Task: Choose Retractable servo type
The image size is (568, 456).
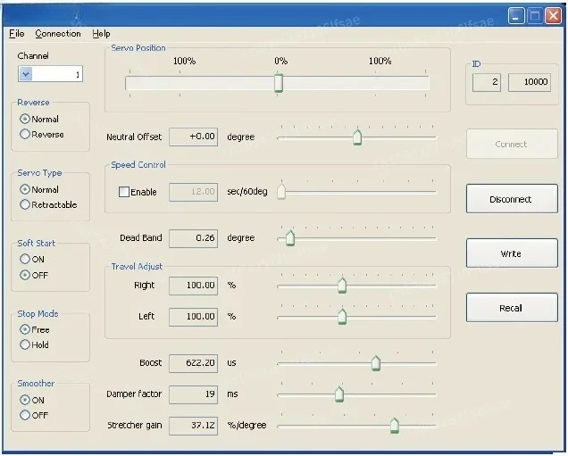Action: click(25, 205)
